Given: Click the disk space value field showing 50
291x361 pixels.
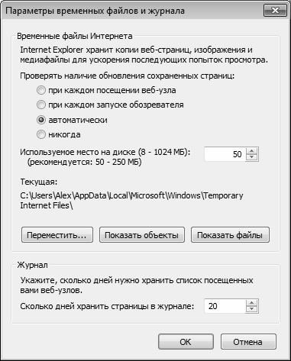Looking at the screenshot, I should [x=225, y=154].
